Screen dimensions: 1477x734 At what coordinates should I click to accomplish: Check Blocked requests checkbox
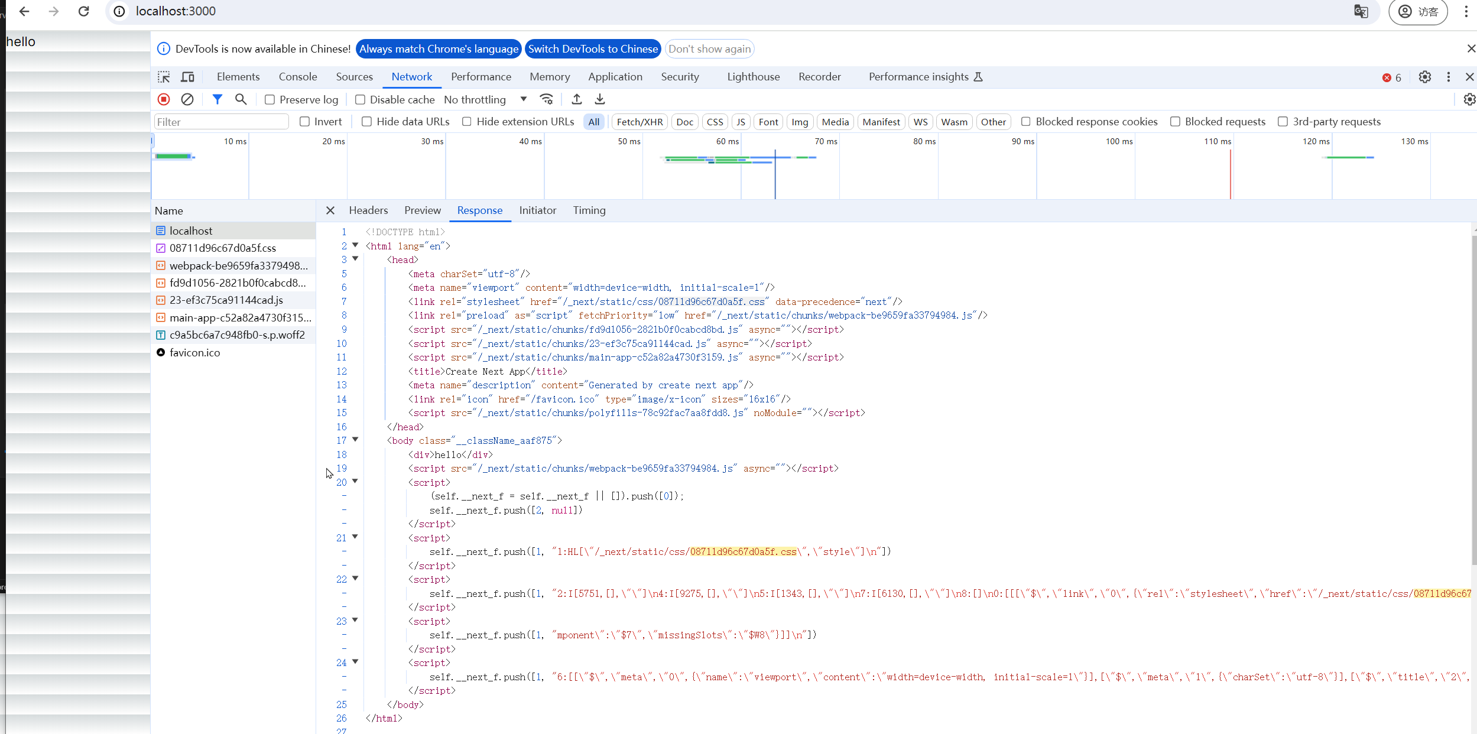1175,122
